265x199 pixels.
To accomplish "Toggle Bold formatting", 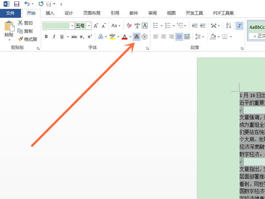I will (46, 37).
